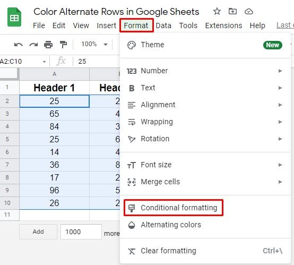This screenshot has height=265, width=294.
Task: Select row 11 header
Action: (10, 215)
